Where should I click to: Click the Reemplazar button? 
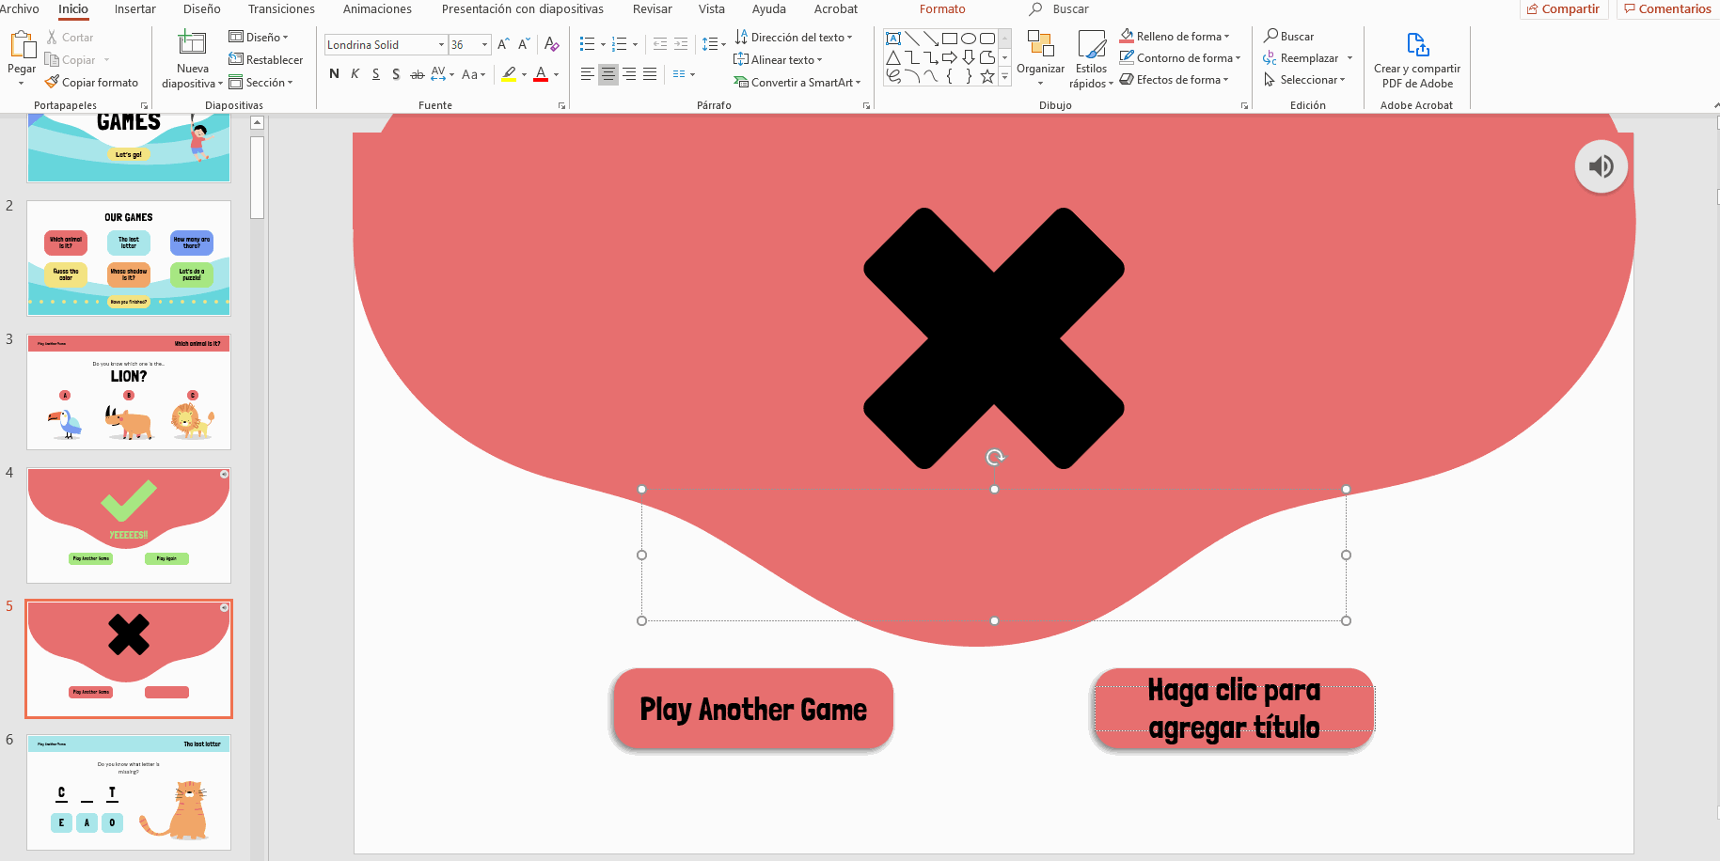click(1308, 57)
